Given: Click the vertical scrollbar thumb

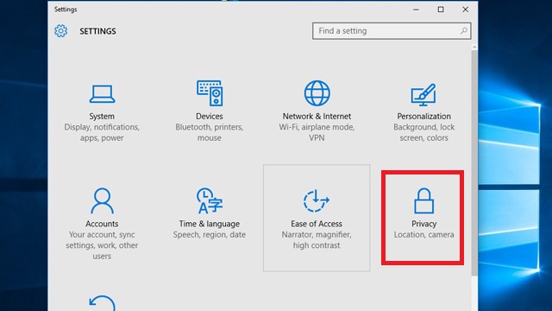Looking at the screenshot, I should pos(474,163).
